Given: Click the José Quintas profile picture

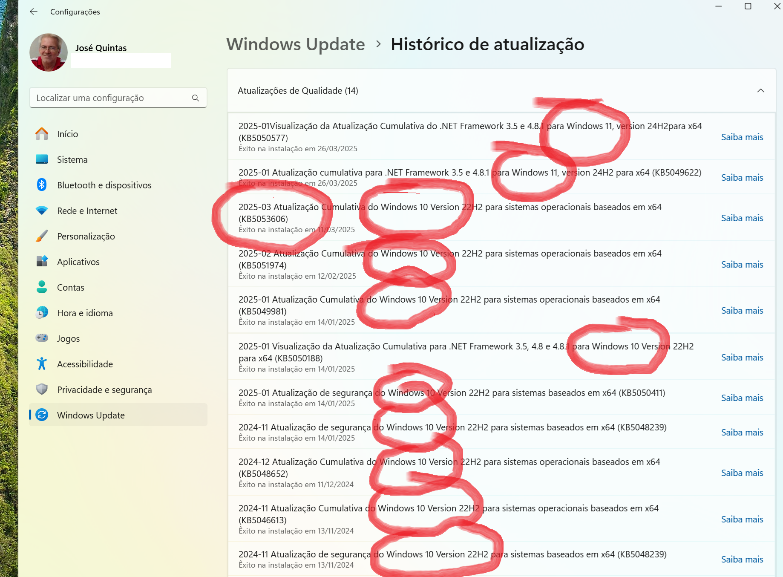Looking at the screenshot, I should pos(49,52).
